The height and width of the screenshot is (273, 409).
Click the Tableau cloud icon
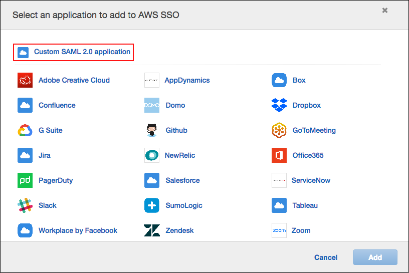pyautogui.click(x=279, y=205)
